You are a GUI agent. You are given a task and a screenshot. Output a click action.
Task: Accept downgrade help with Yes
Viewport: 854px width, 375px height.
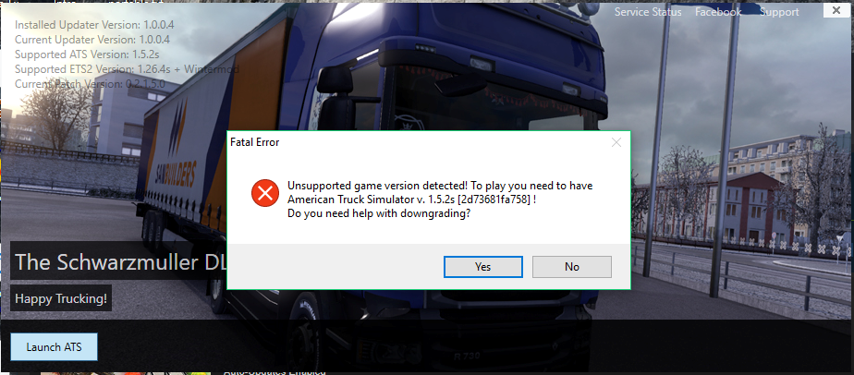click(x=483, y=267)
